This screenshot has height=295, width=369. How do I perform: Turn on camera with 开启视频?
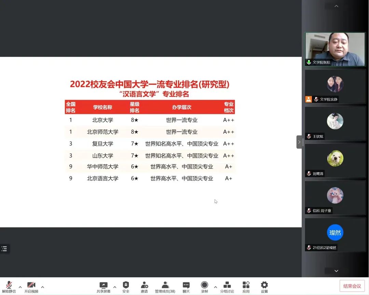(31, 287)
